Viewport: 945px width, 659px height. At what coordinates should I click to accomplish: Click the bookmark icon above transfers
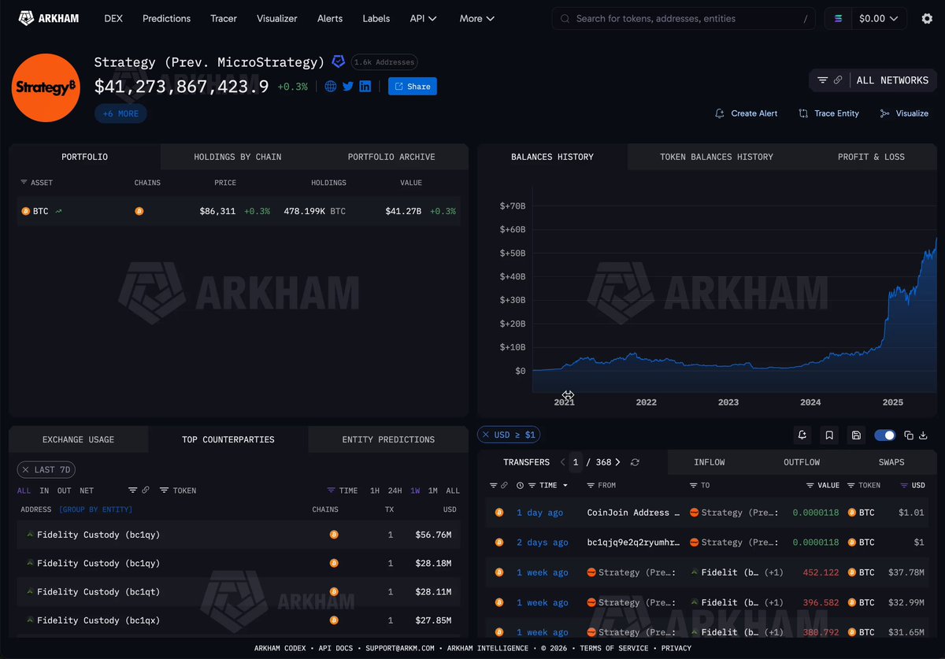point(829,435)
